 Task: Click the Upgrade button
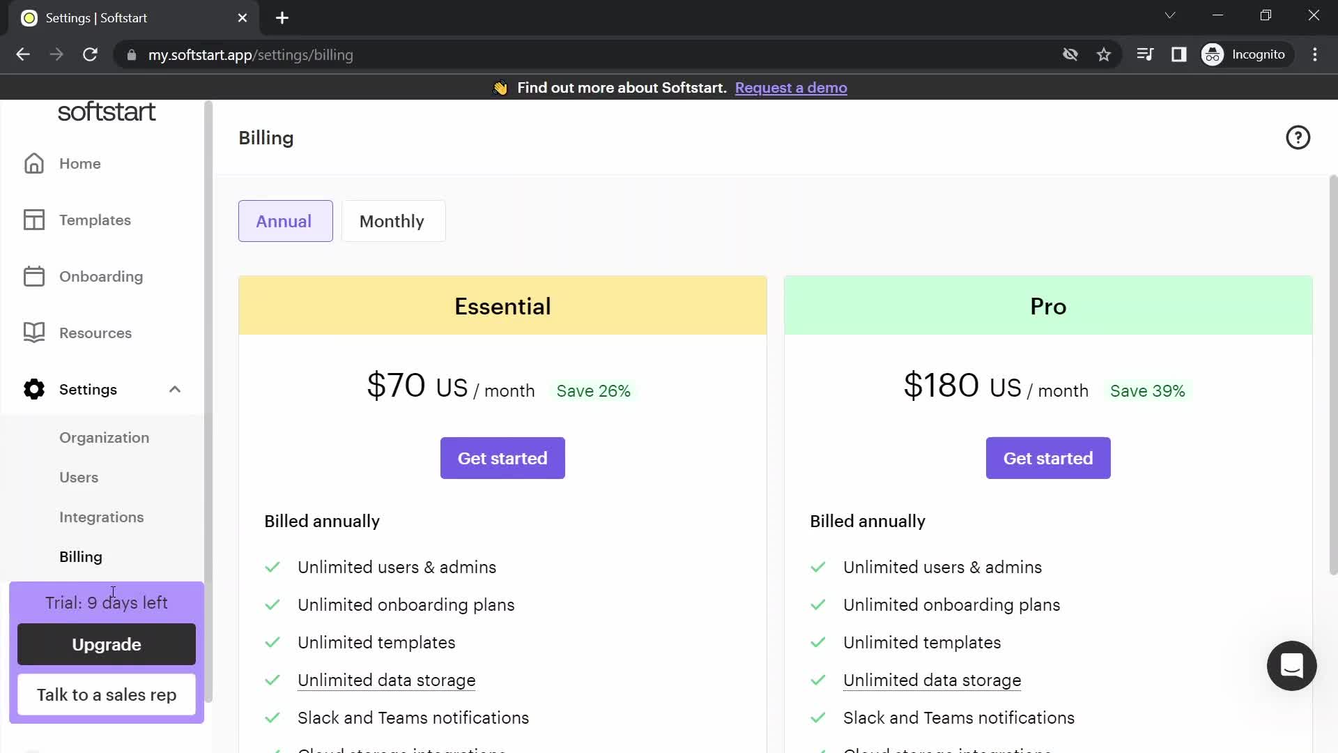tap(107, 644)
